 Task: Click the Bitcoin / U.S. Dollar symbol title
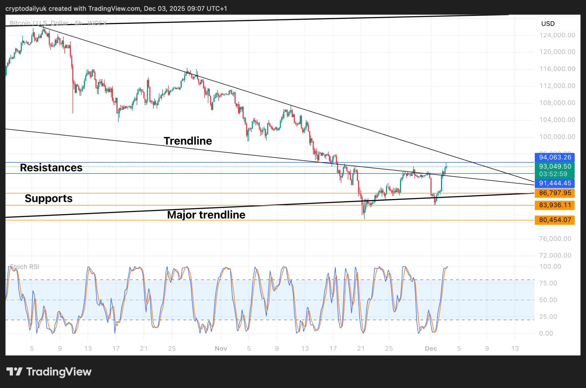pos(39,23)
